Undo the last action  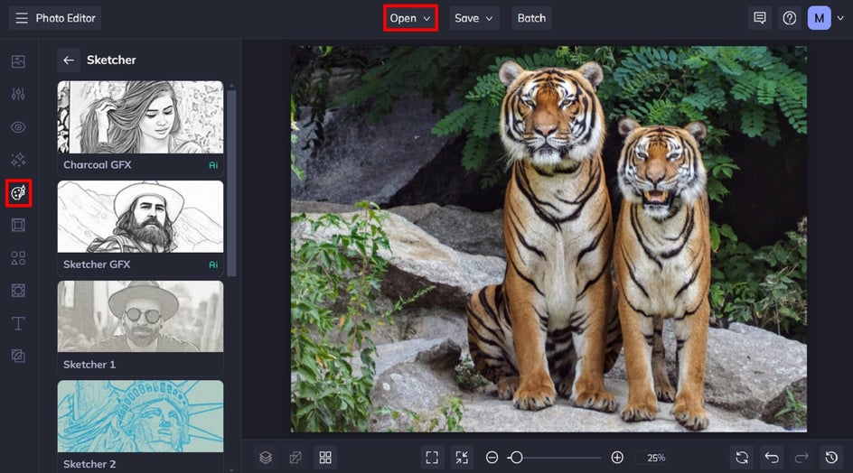pos(772,458)
